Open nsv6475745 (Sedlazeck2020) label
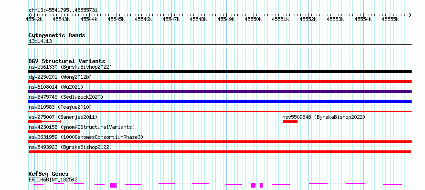 point(66,97)
